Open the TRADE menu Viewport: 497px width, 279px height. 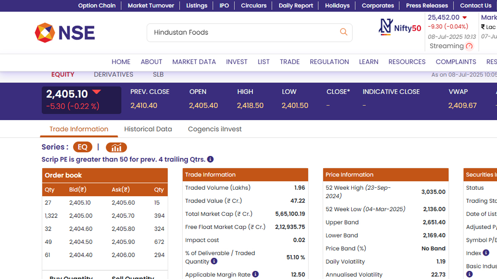[290, 62]
